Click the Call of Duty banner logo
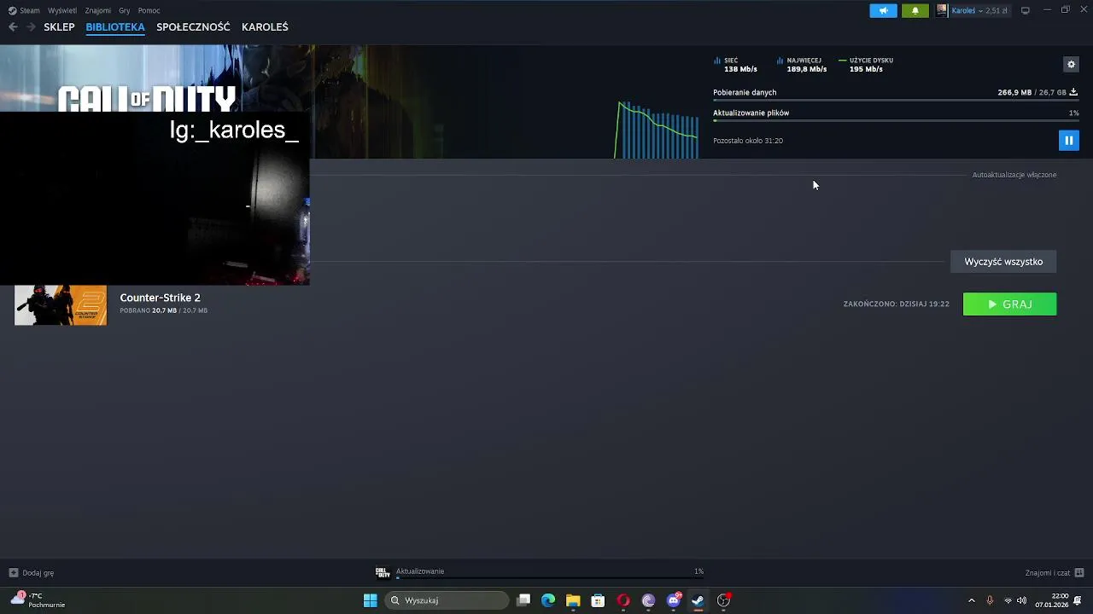1093x614 pixels. click(147, 99)
